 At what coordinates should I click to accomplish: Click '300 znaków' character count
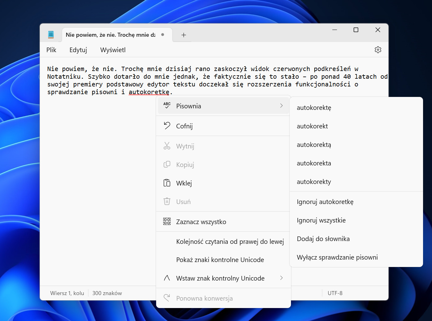(x=107, y=293)
